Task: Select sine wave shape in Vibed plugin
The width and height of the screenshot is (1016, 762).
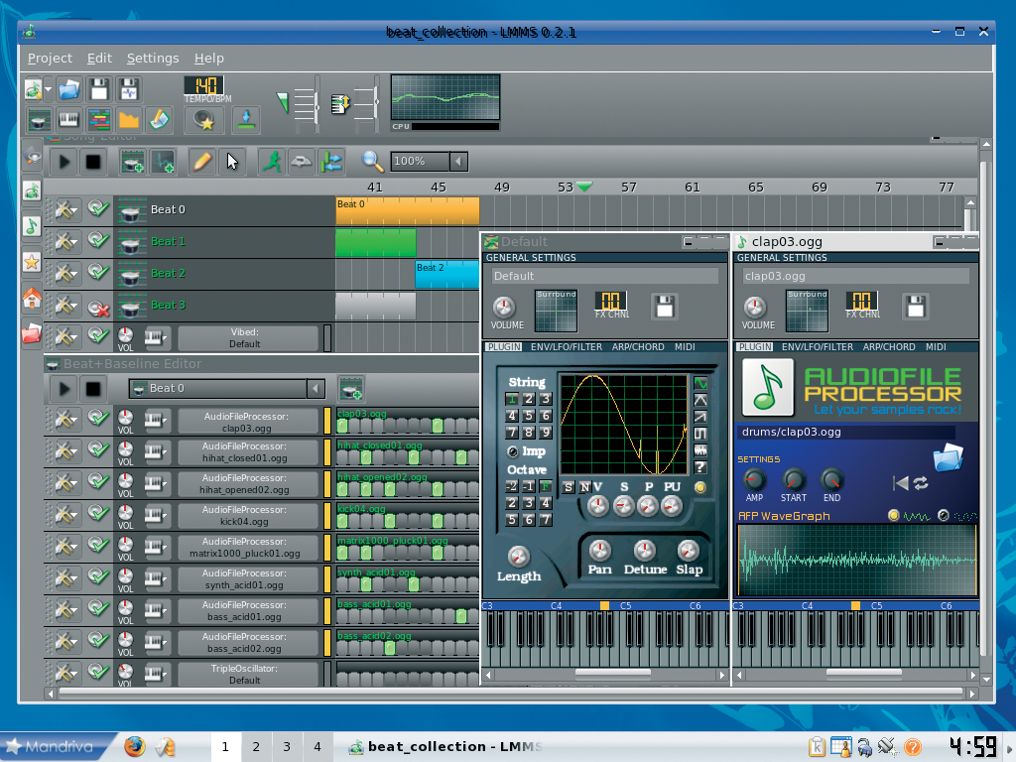Action: [700, 383]
